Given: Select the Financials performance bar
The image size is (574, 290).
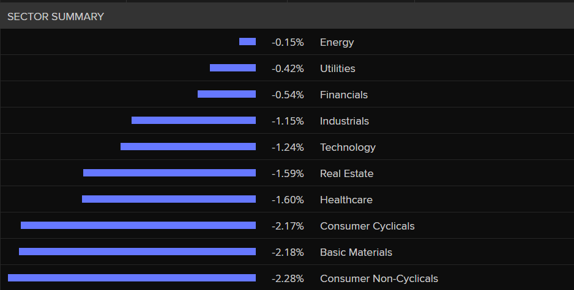Looking at the screenshot, I should [x=226, y=94].
